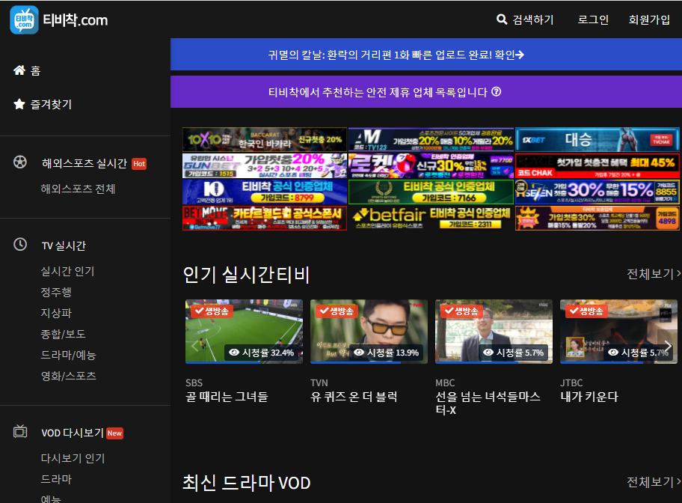Click the New badge next to VOD 다시보기
The height and width of the screenshot is (503, 682).
(115, 433)
